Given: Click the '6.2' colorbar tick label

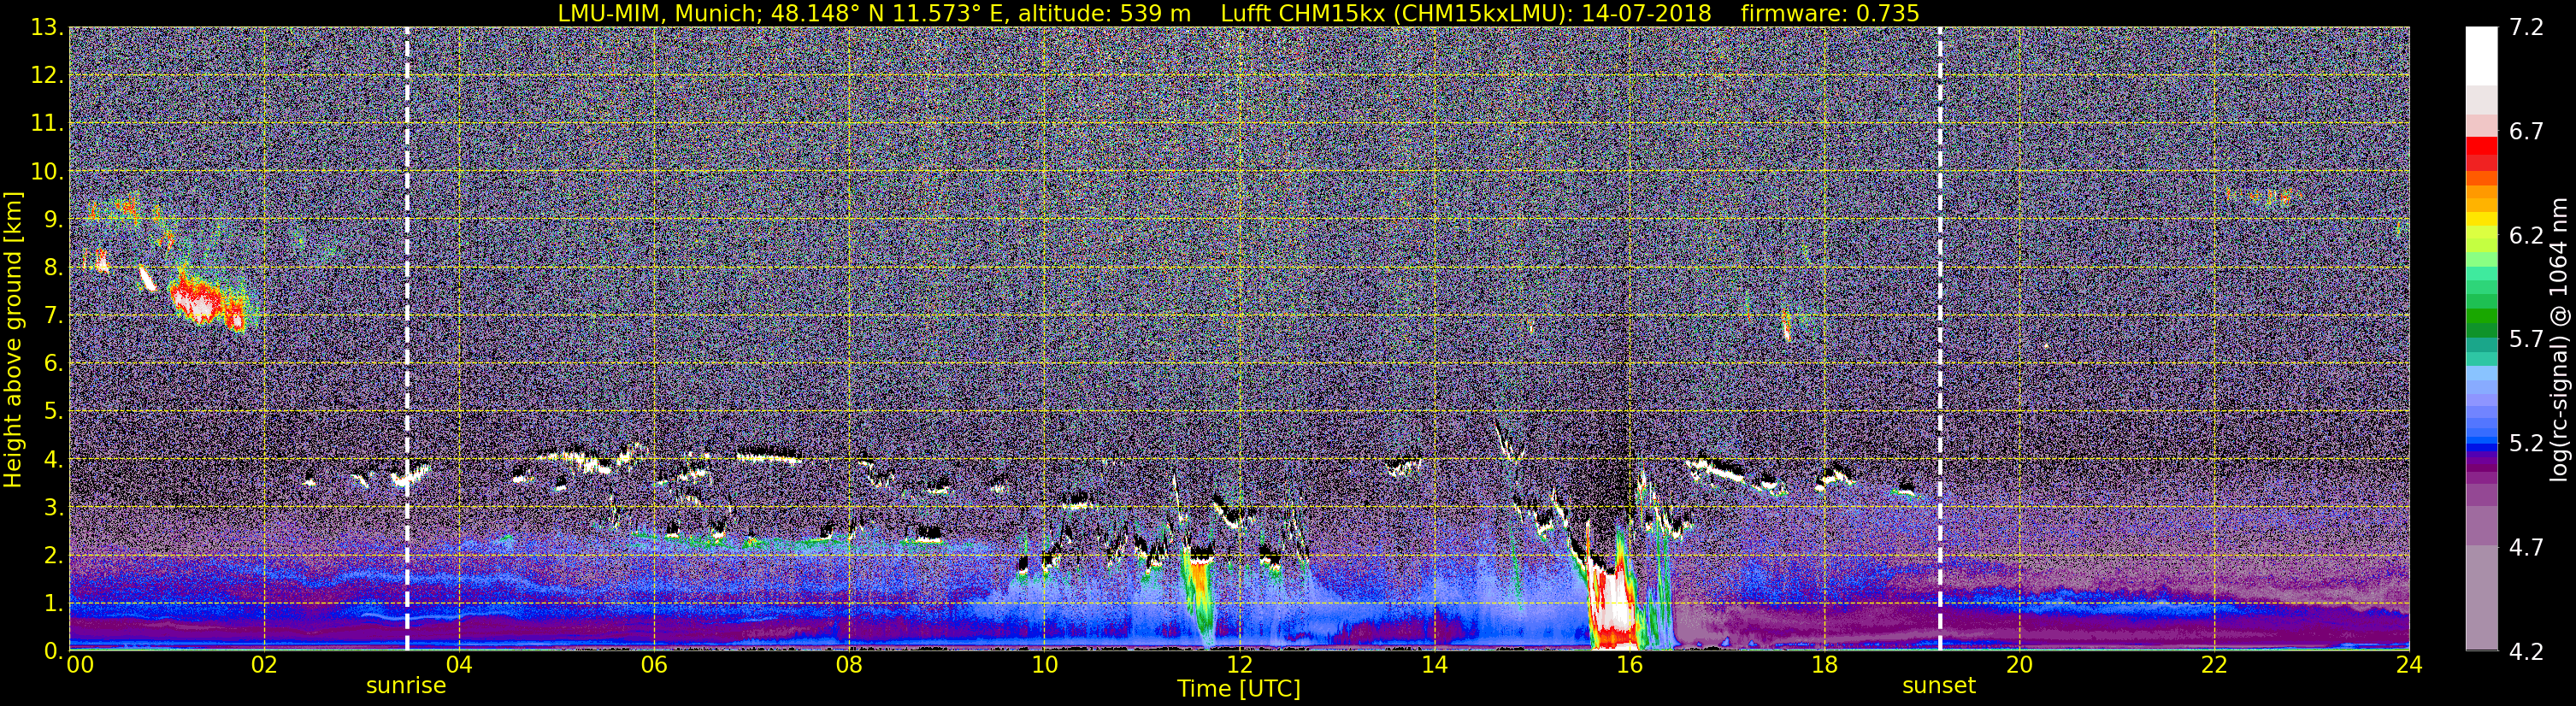Looking at the screenshot, I should pyautogui.click(x=2526, y=235).
